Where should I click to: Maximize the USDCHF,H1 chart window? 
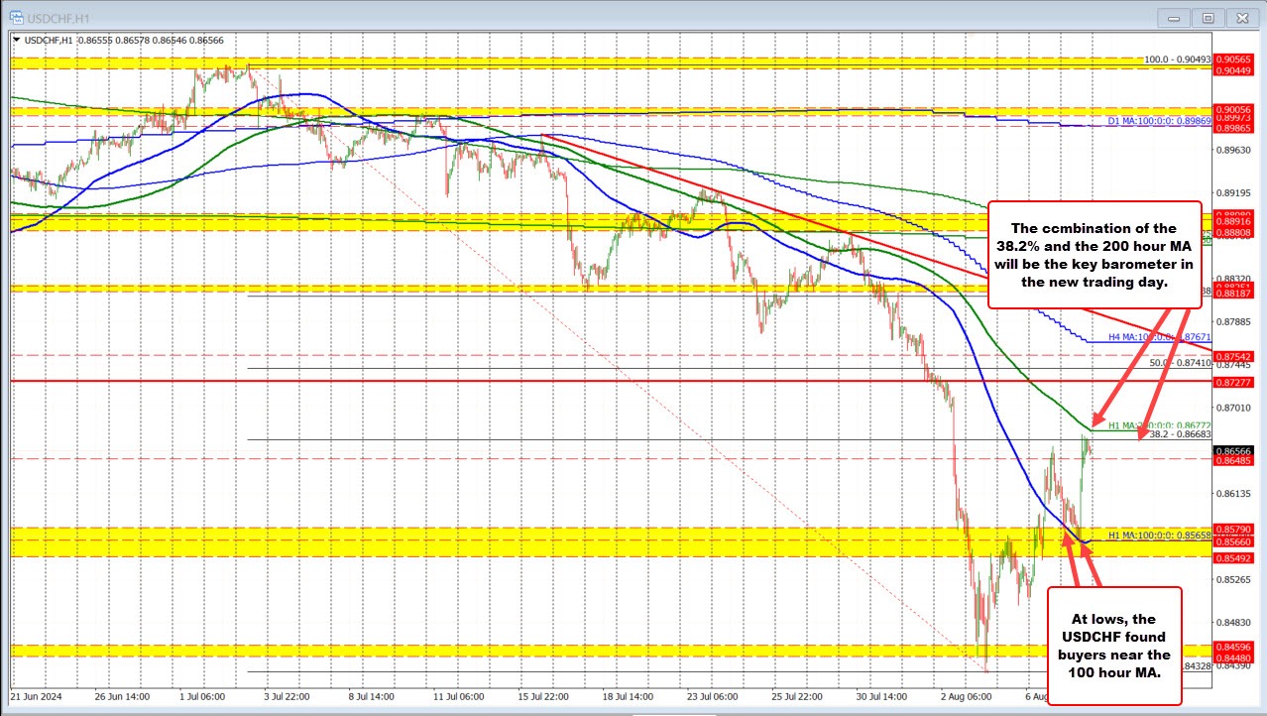click(x=1208, y=18)
